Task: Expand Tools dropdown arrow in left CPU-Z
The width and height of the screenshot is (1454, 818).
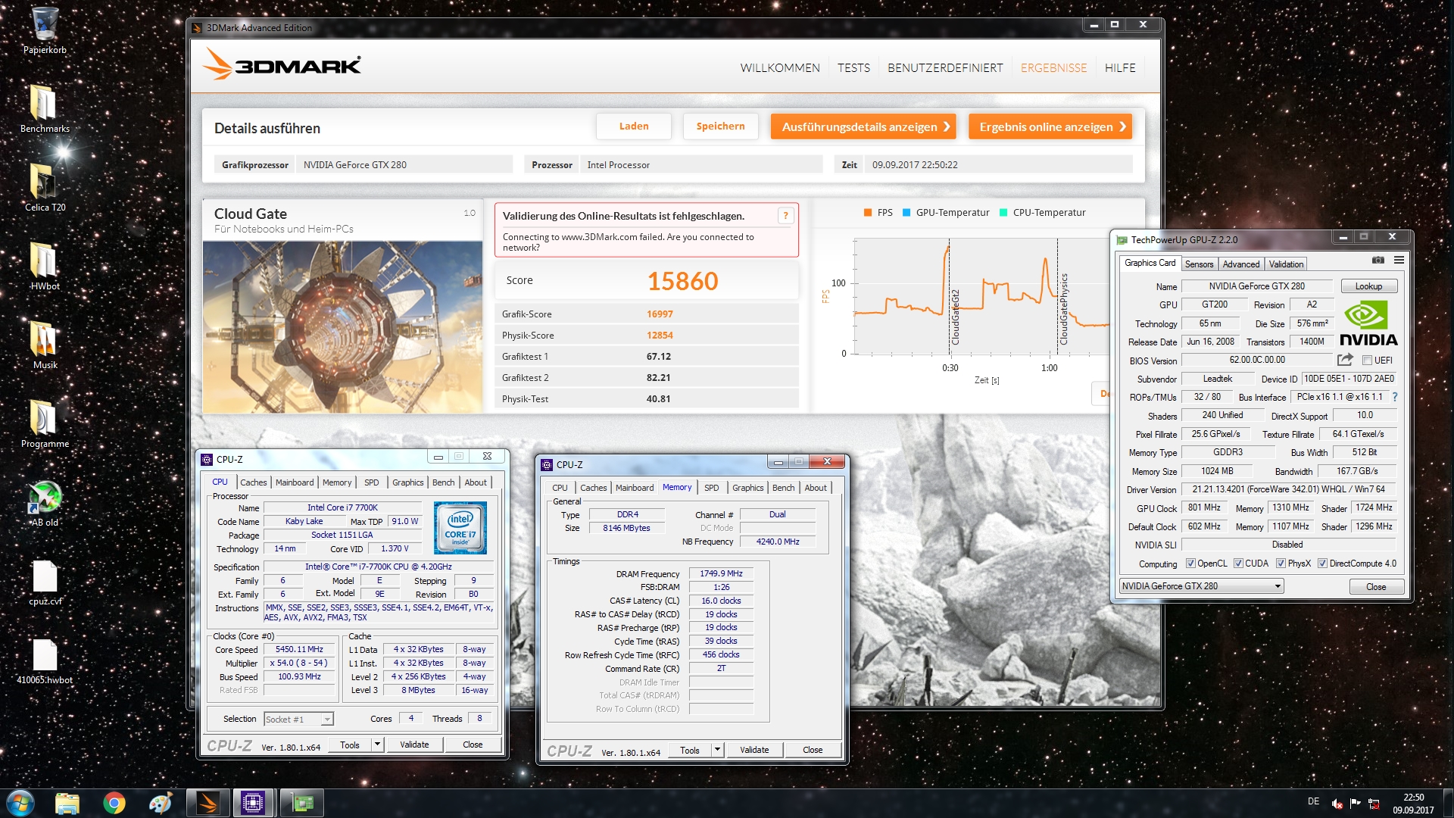Action: click(377, 745)
